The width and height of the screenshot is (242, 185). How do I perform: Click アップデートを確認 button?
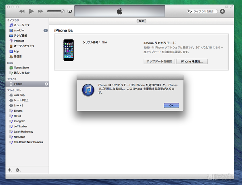pos(159,61)
